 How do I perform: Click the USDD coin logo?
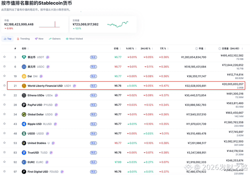pyautogui.click(x=24, y=134)
